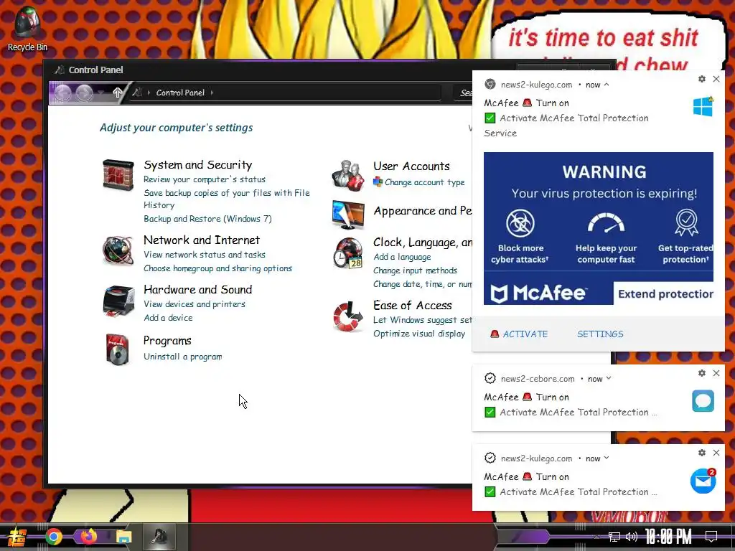Click View network status and tasks
Viewport: 735px width, 551px height.
205,255
